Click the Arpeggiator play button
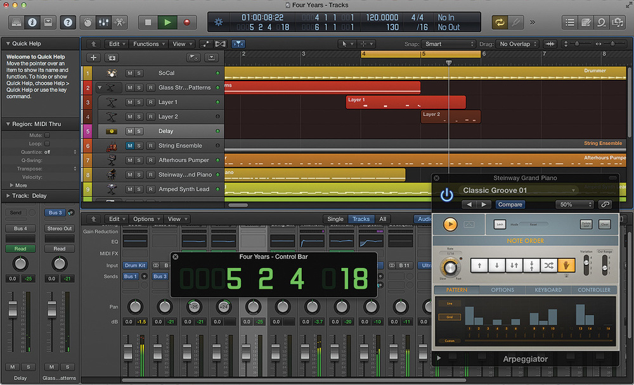Screen dimensions: 634x385 click(x=450, y=224)
